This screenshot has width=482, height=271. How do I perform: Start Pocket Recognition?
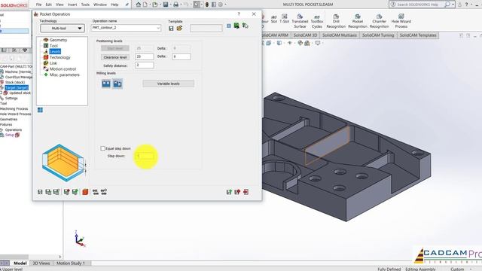(358, 21)
